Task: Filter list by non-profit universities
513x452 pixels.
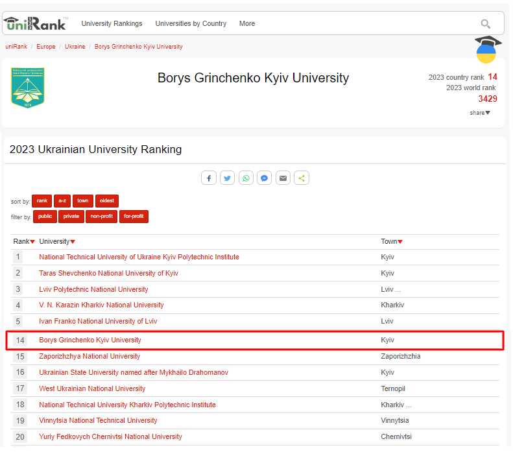Action: pyautogui.click(x=101, y=217)
